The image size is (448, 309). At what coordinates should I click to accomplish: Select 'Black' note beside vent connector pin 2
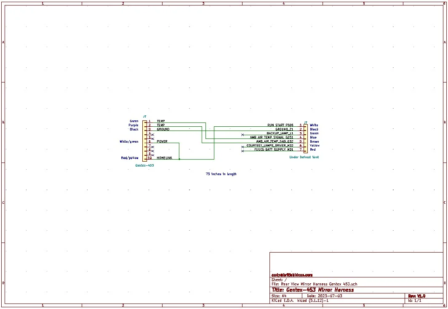pyautogui.click(x=314, y=129)
